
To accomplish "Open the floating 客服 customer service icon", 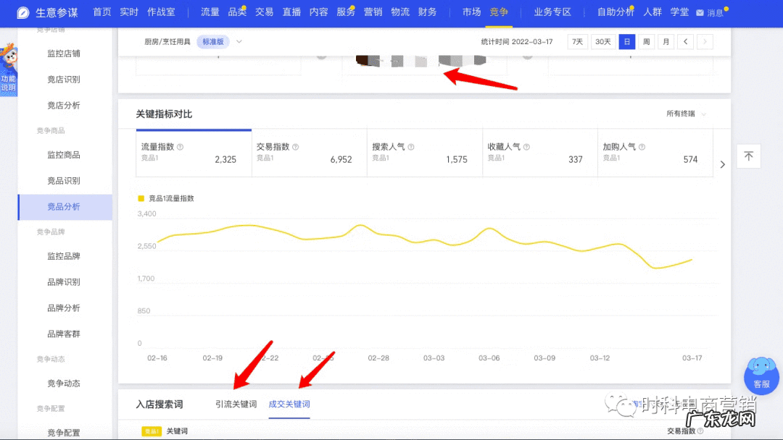I will pos(761,376).
